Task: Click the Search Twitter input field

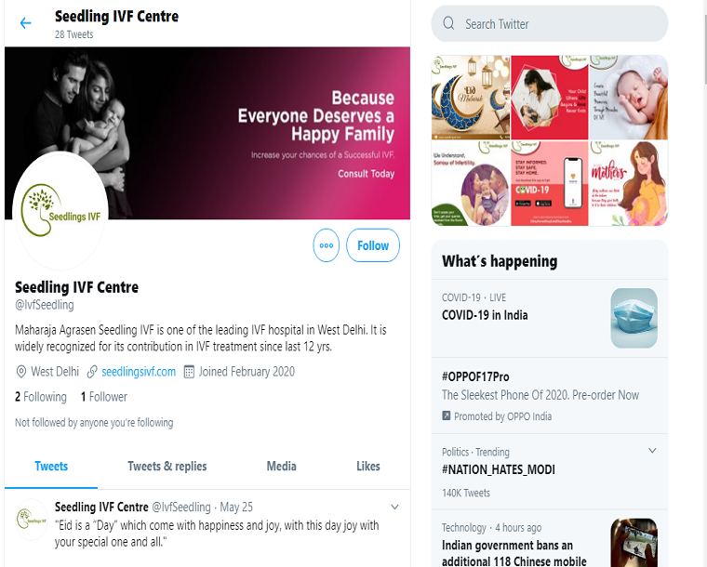Action: coord(549,24)
